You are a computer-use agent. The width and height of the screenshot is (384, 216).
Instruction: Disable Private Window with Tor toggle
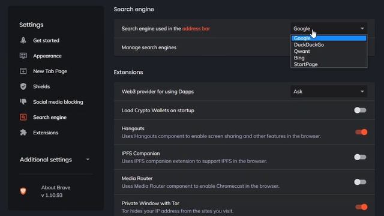[x=361, y=207]
